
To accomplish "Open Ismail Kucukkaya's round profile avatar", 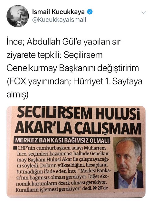I will (x=18, y=16).
